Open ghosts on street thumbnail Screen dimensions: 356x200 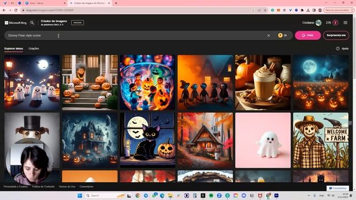pyautogui.click(x=32, y=83)
